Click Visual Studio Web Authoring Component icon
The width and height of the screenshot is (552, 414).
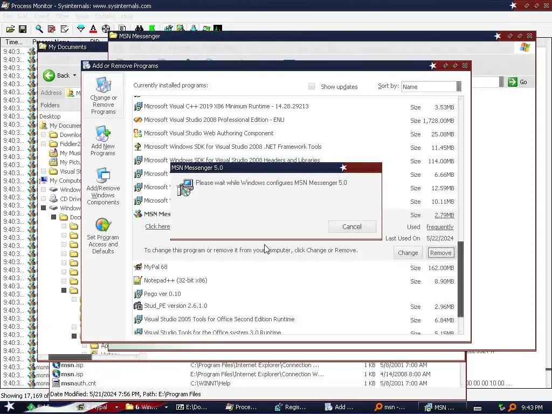(x=137, y=133)
